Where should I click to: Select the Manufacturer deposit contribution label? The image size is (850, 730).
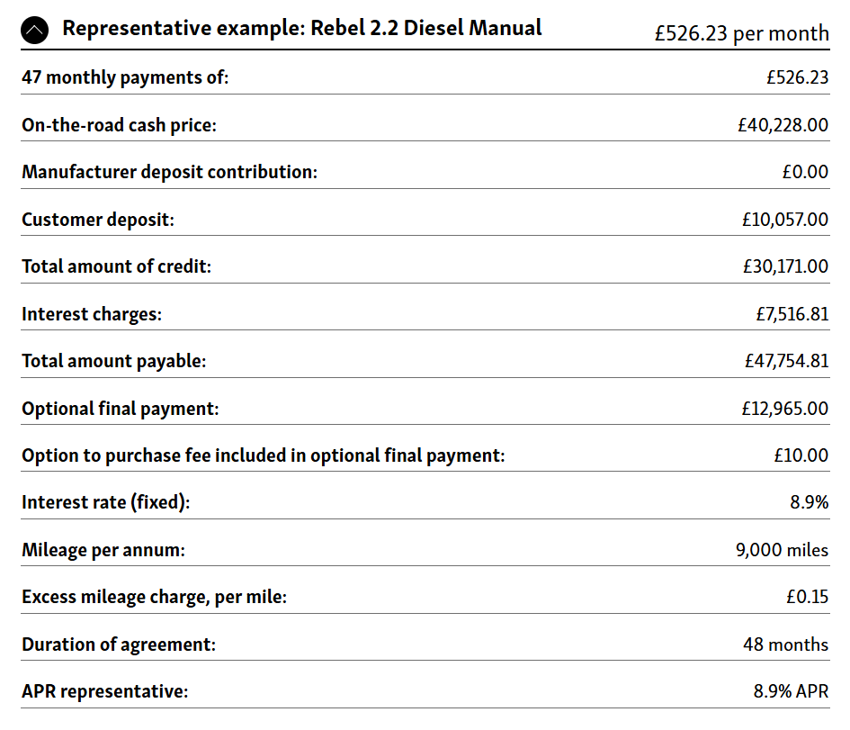[x=169, y=172]
